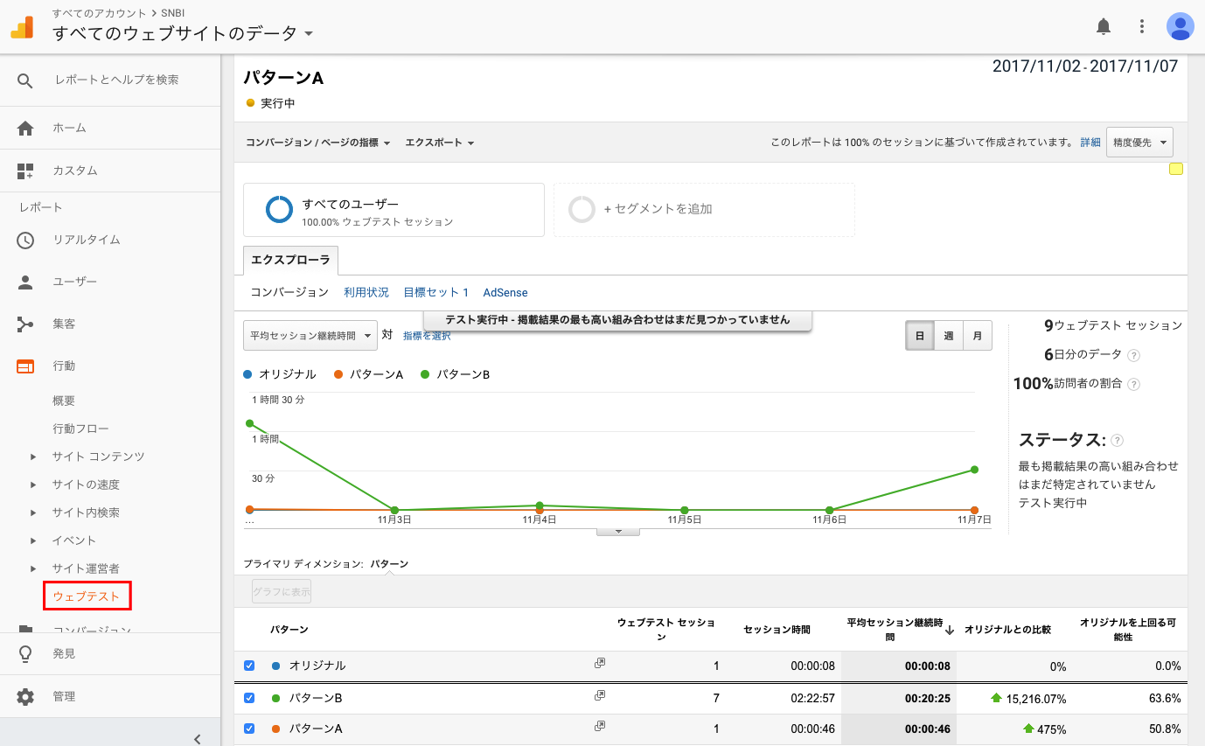Open コンバージョン / ページの指標 dropdown
The image size is (1205, 746).
click(x=317, y=143)
